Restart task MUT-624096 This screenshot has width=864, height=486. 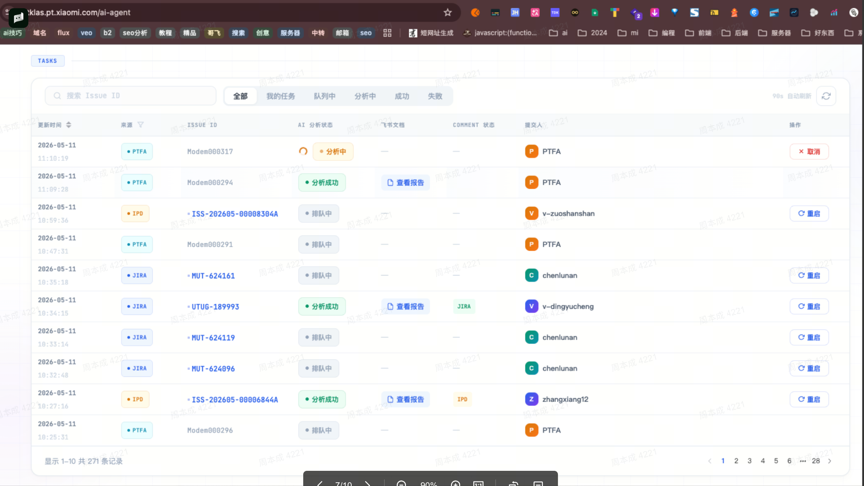coord(809,369)
